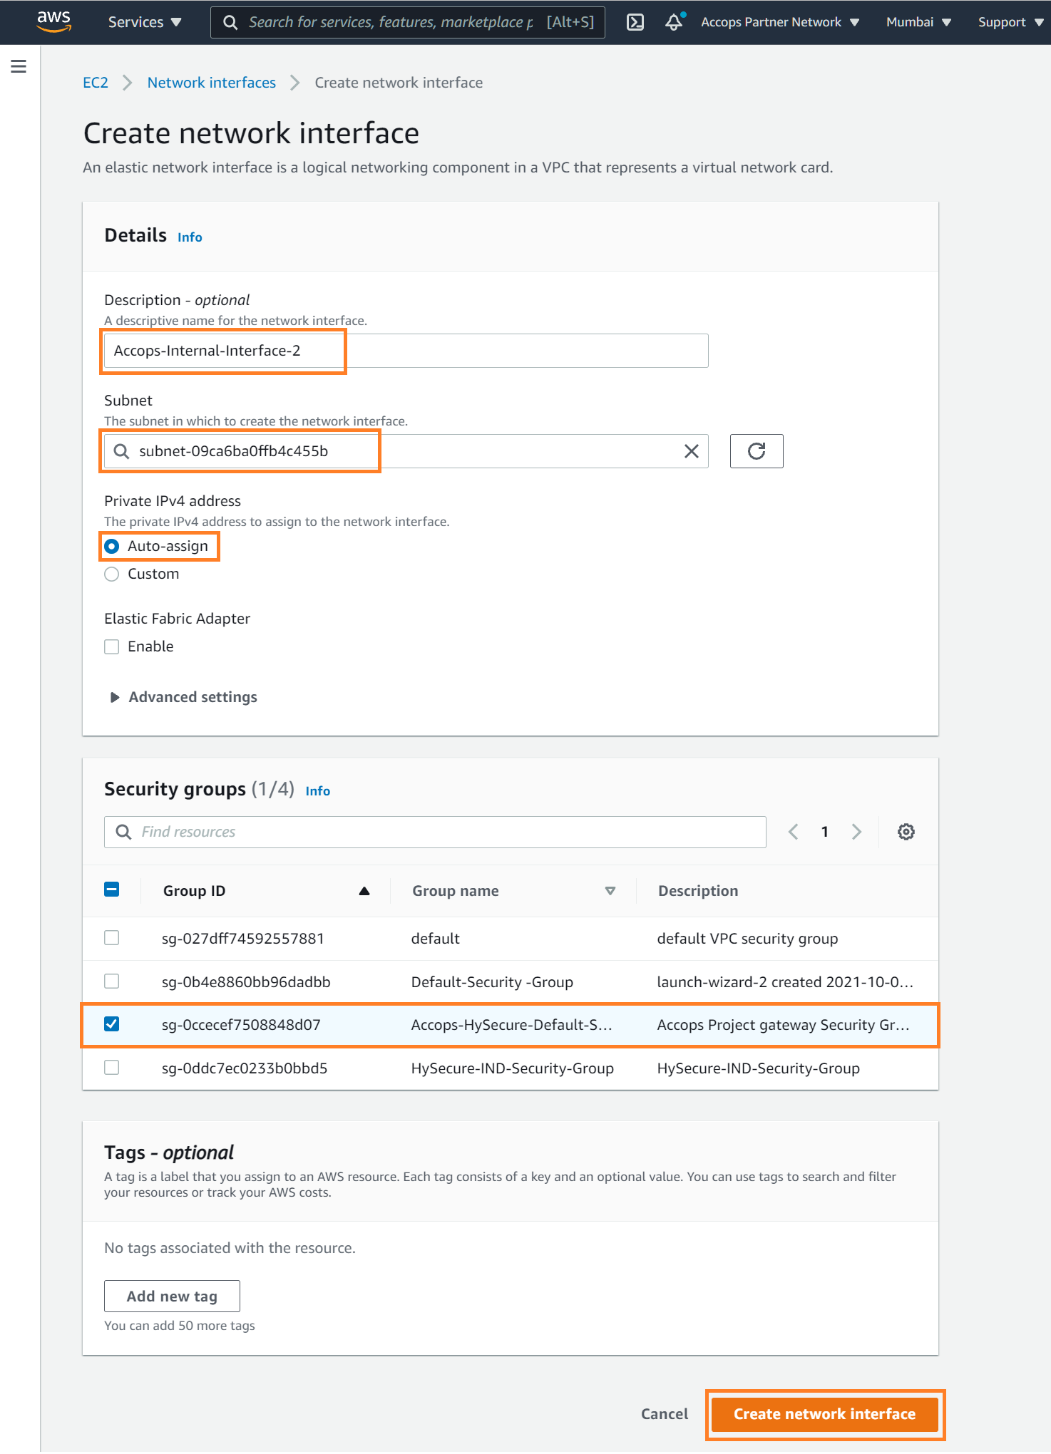This screenshot has height=1454, width=1051.
Task: Click sg-0ccecef7508848d07 group ID
Action: click(241, 1025)
